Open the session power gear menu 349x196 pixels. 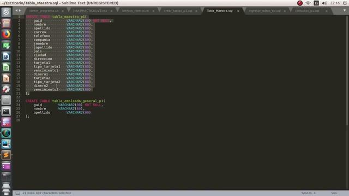coord(345,3)
